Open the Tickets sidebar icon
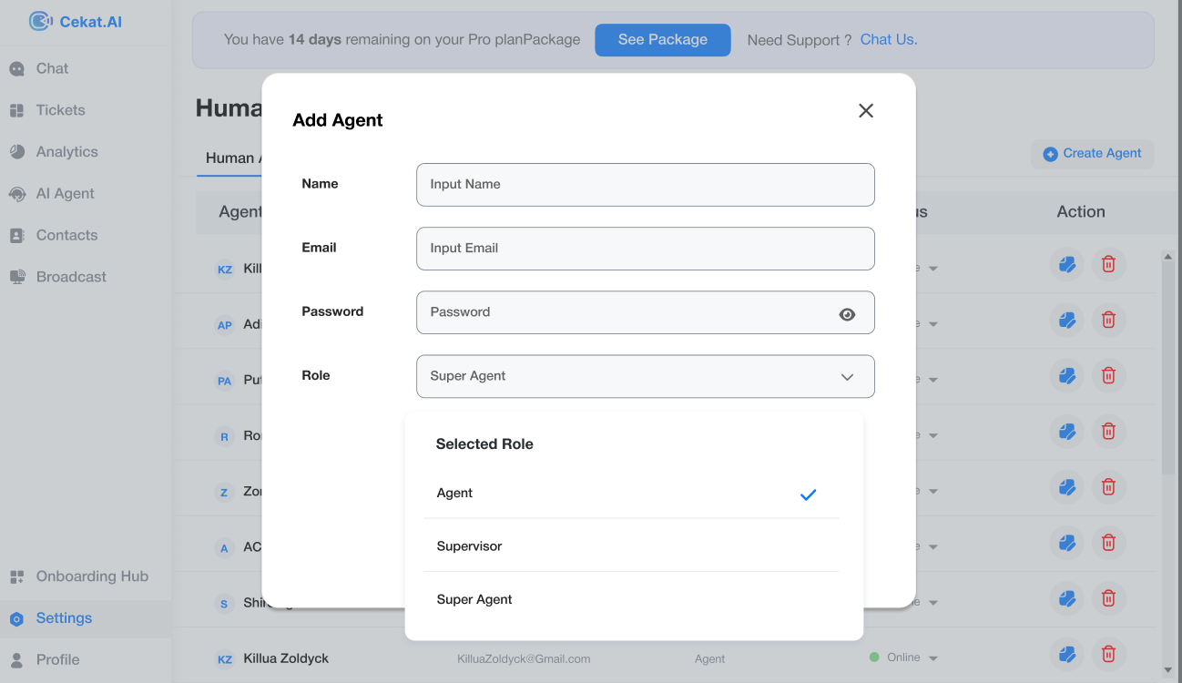This screenshot has height=683, width=1182. click(x=16, y=110)
